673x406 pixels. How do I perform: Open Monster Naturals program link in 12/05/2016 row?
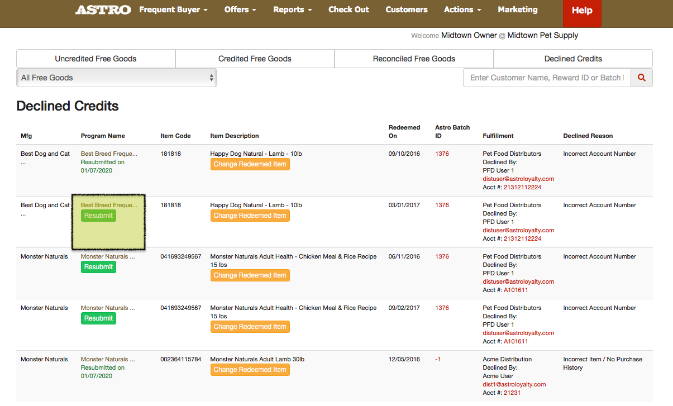[108, 359]
